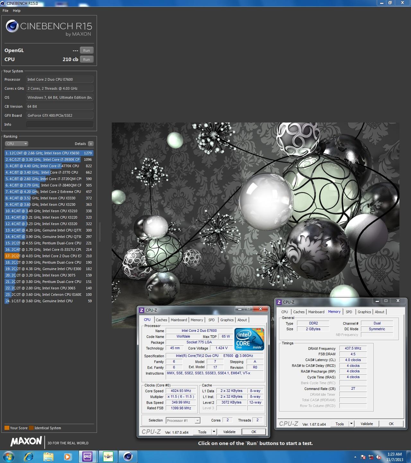Select ranking row 3 Core i7-4770K
Viewport: 411px width, 463px height.
49,166
